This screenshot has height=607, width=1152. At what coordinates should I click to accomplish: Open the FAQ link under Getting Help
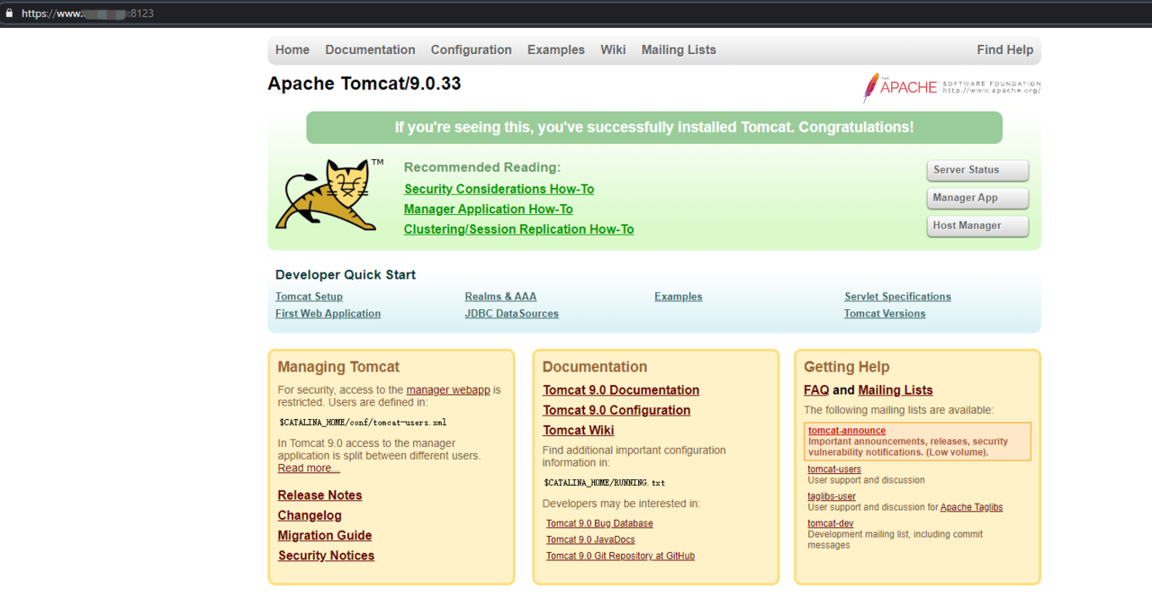(816, 390)
